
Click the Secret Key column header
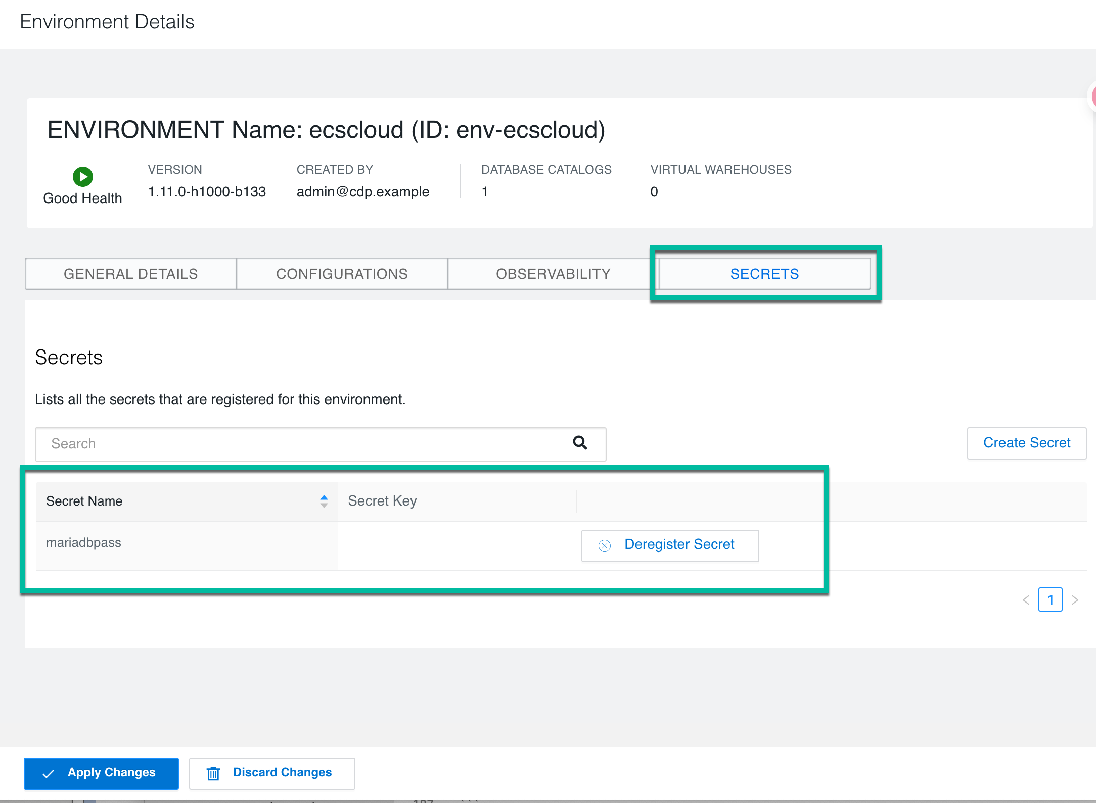tap(383, 501)
